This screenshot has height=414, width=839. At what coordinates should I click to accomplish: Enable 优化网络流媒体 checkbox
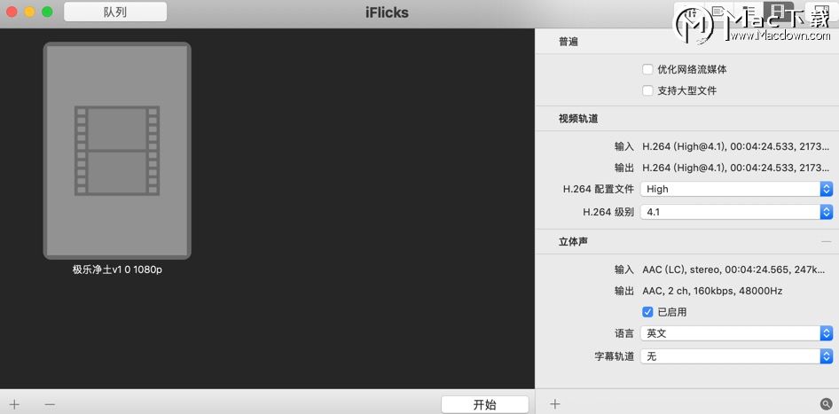point(647,69)
